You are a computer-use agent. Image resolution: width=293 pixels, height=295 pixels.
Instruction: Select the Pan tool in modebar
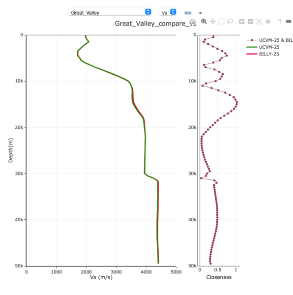tap(213, 22)
